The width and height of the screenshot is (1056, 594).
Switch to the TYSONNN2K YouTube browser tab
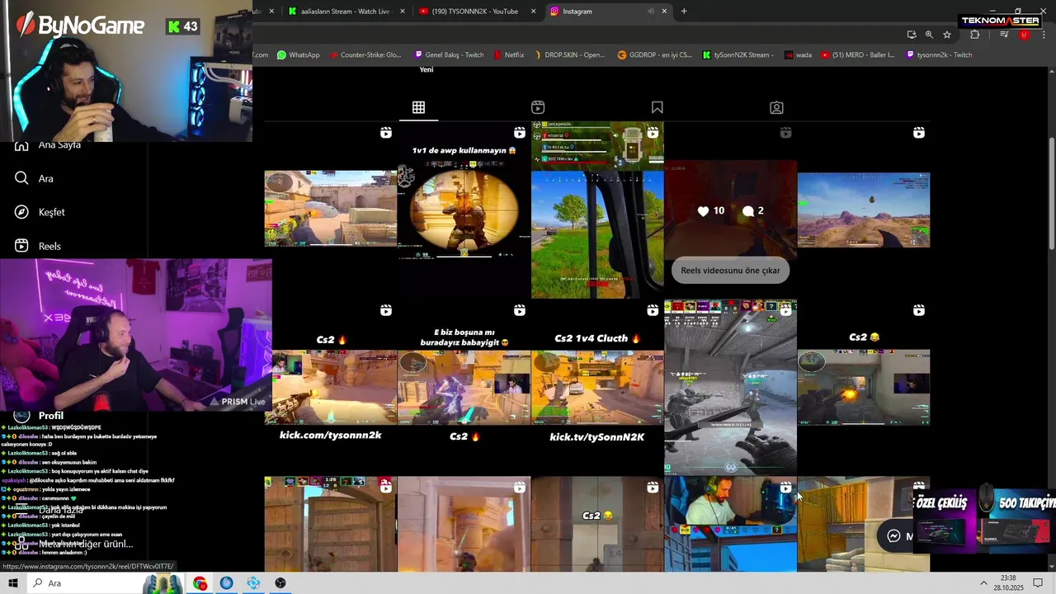[x=477, y=12]
